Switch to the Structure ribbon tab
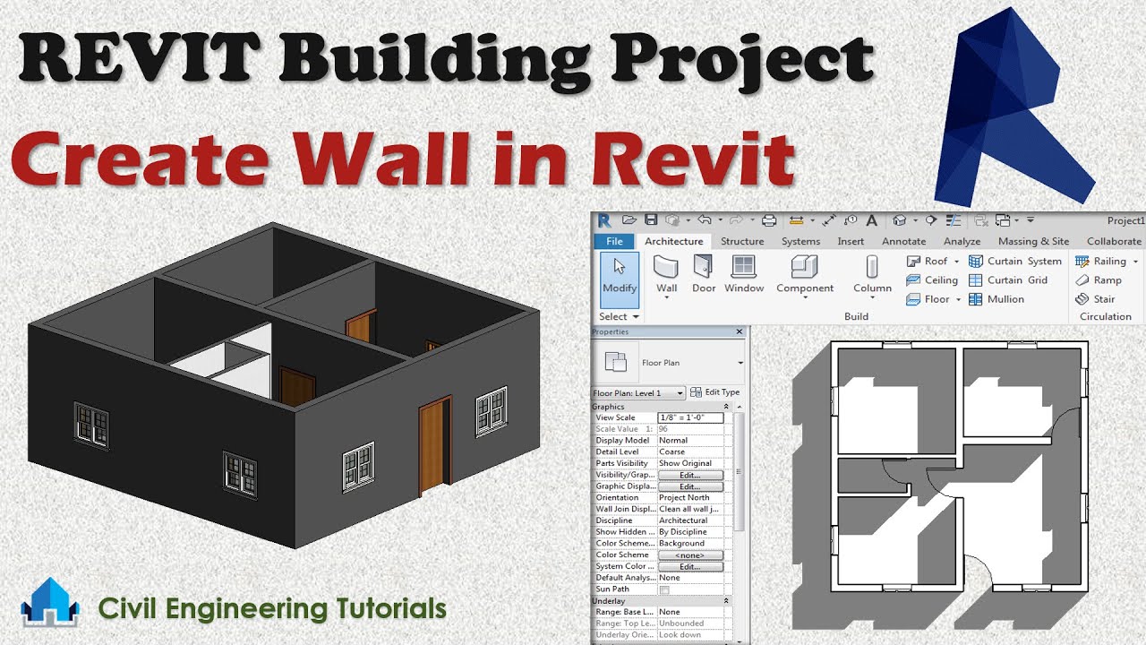 pos(742,241)
